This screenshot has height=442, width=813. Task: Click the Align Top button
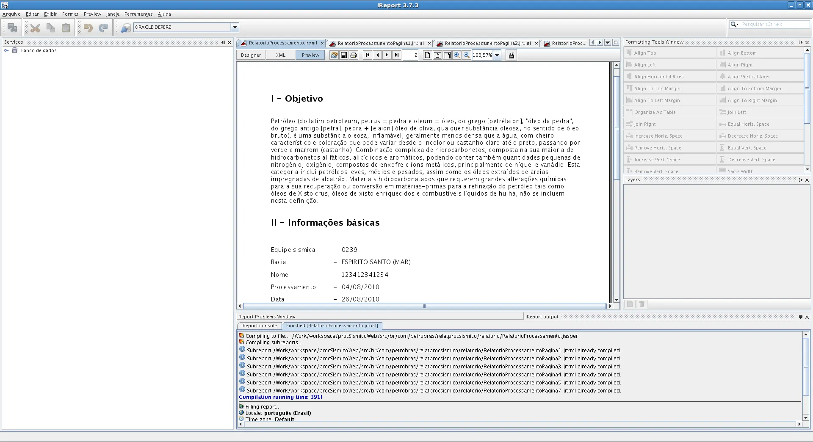point(669,53)
